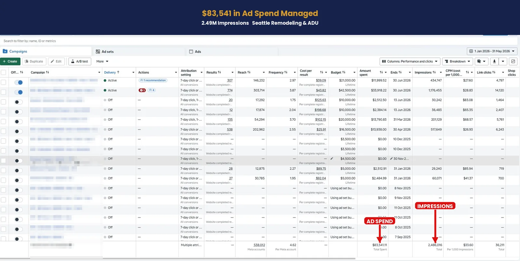Screen dimensions: 520x261
Task: Switch on the campaign ending 30 Apr 2026
Action: click(19, 131)
